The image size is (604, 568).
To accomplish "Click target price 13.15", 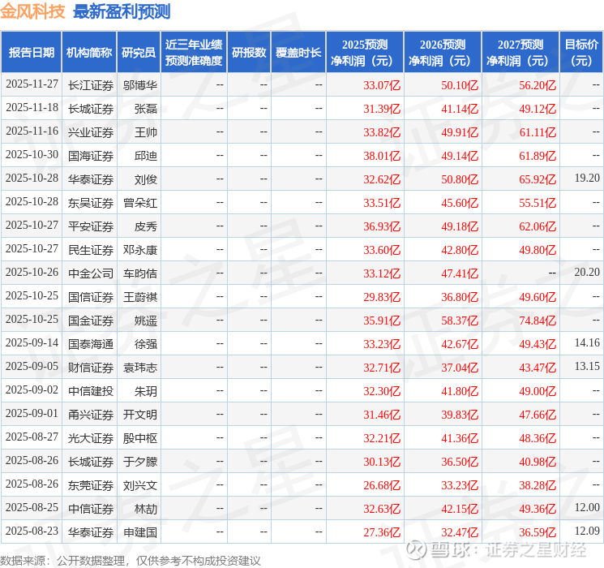I will 587,366.
